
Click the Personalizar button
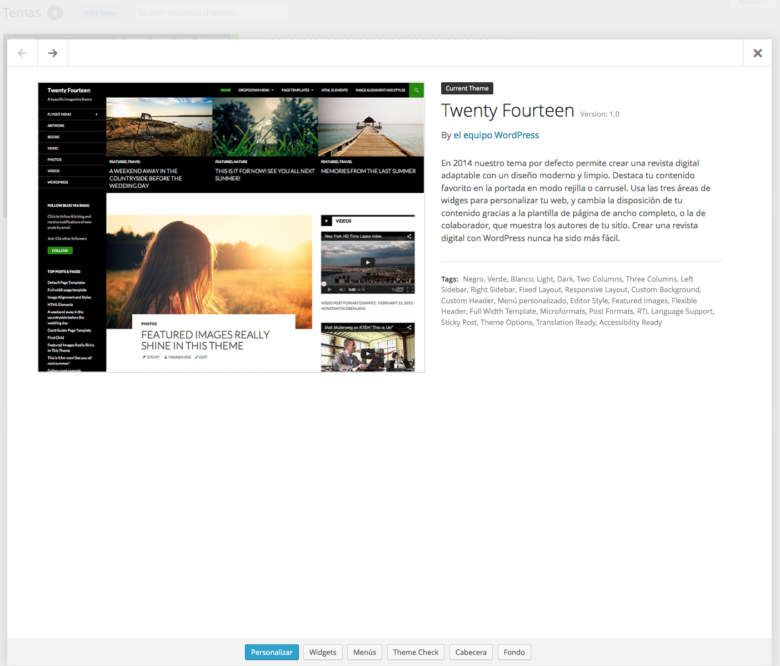pos(272,652)
